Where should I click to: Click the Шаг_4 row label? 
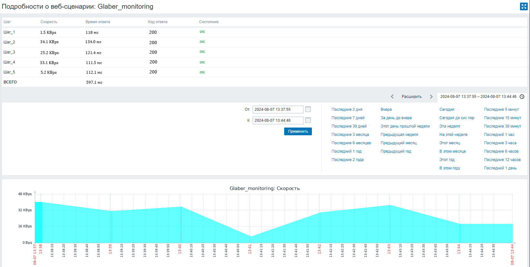(9, 62)
